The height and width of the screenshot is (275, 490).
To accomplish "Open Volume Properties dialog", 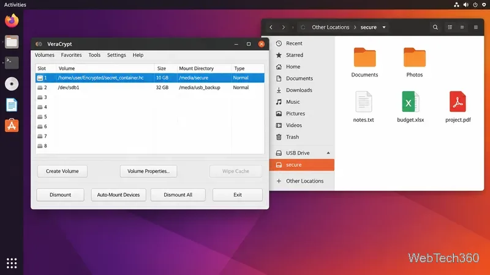I will pyautogui.click(x=148, y=171).
